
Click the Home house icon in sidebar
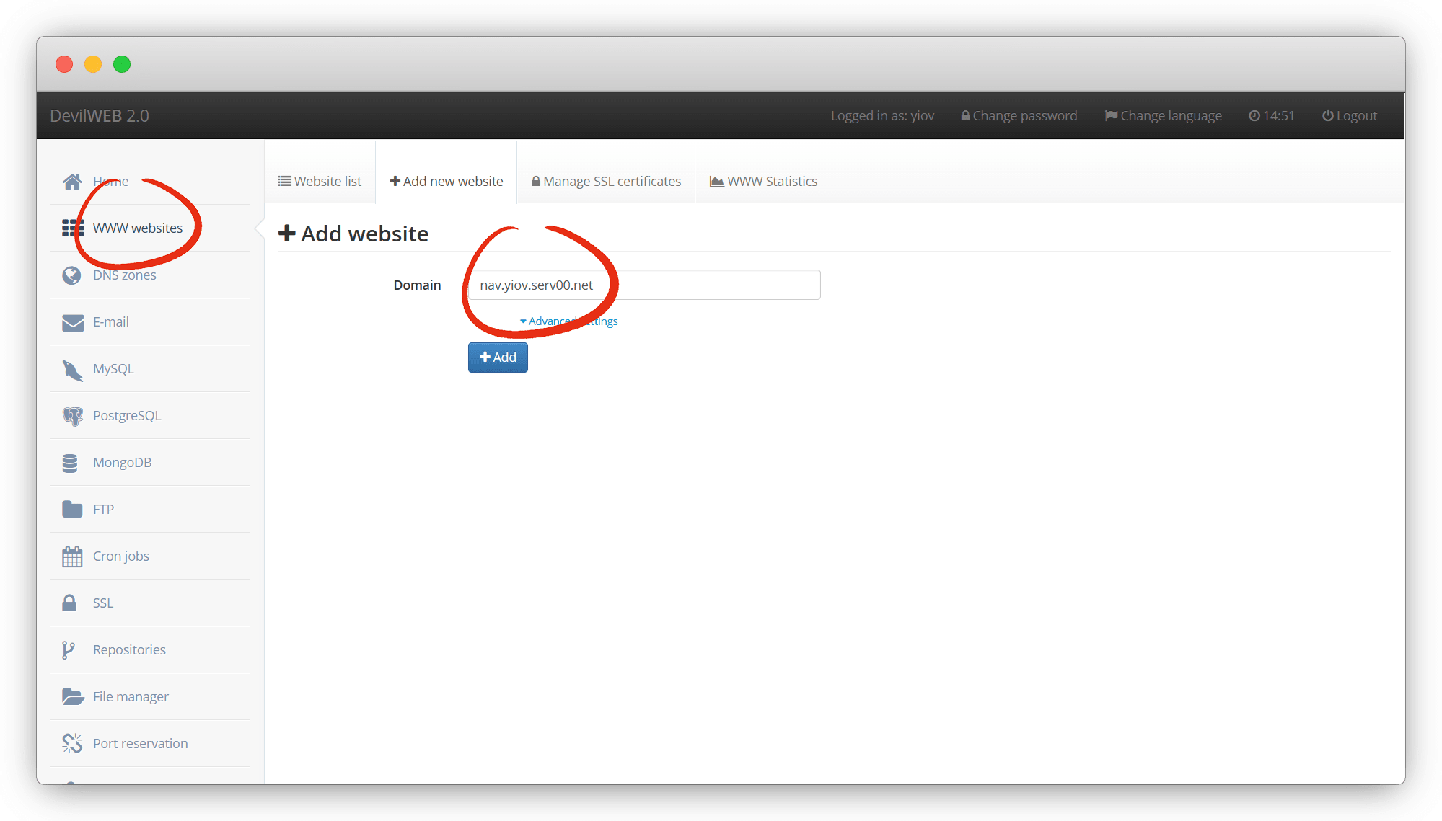click(x=72, y=182)
